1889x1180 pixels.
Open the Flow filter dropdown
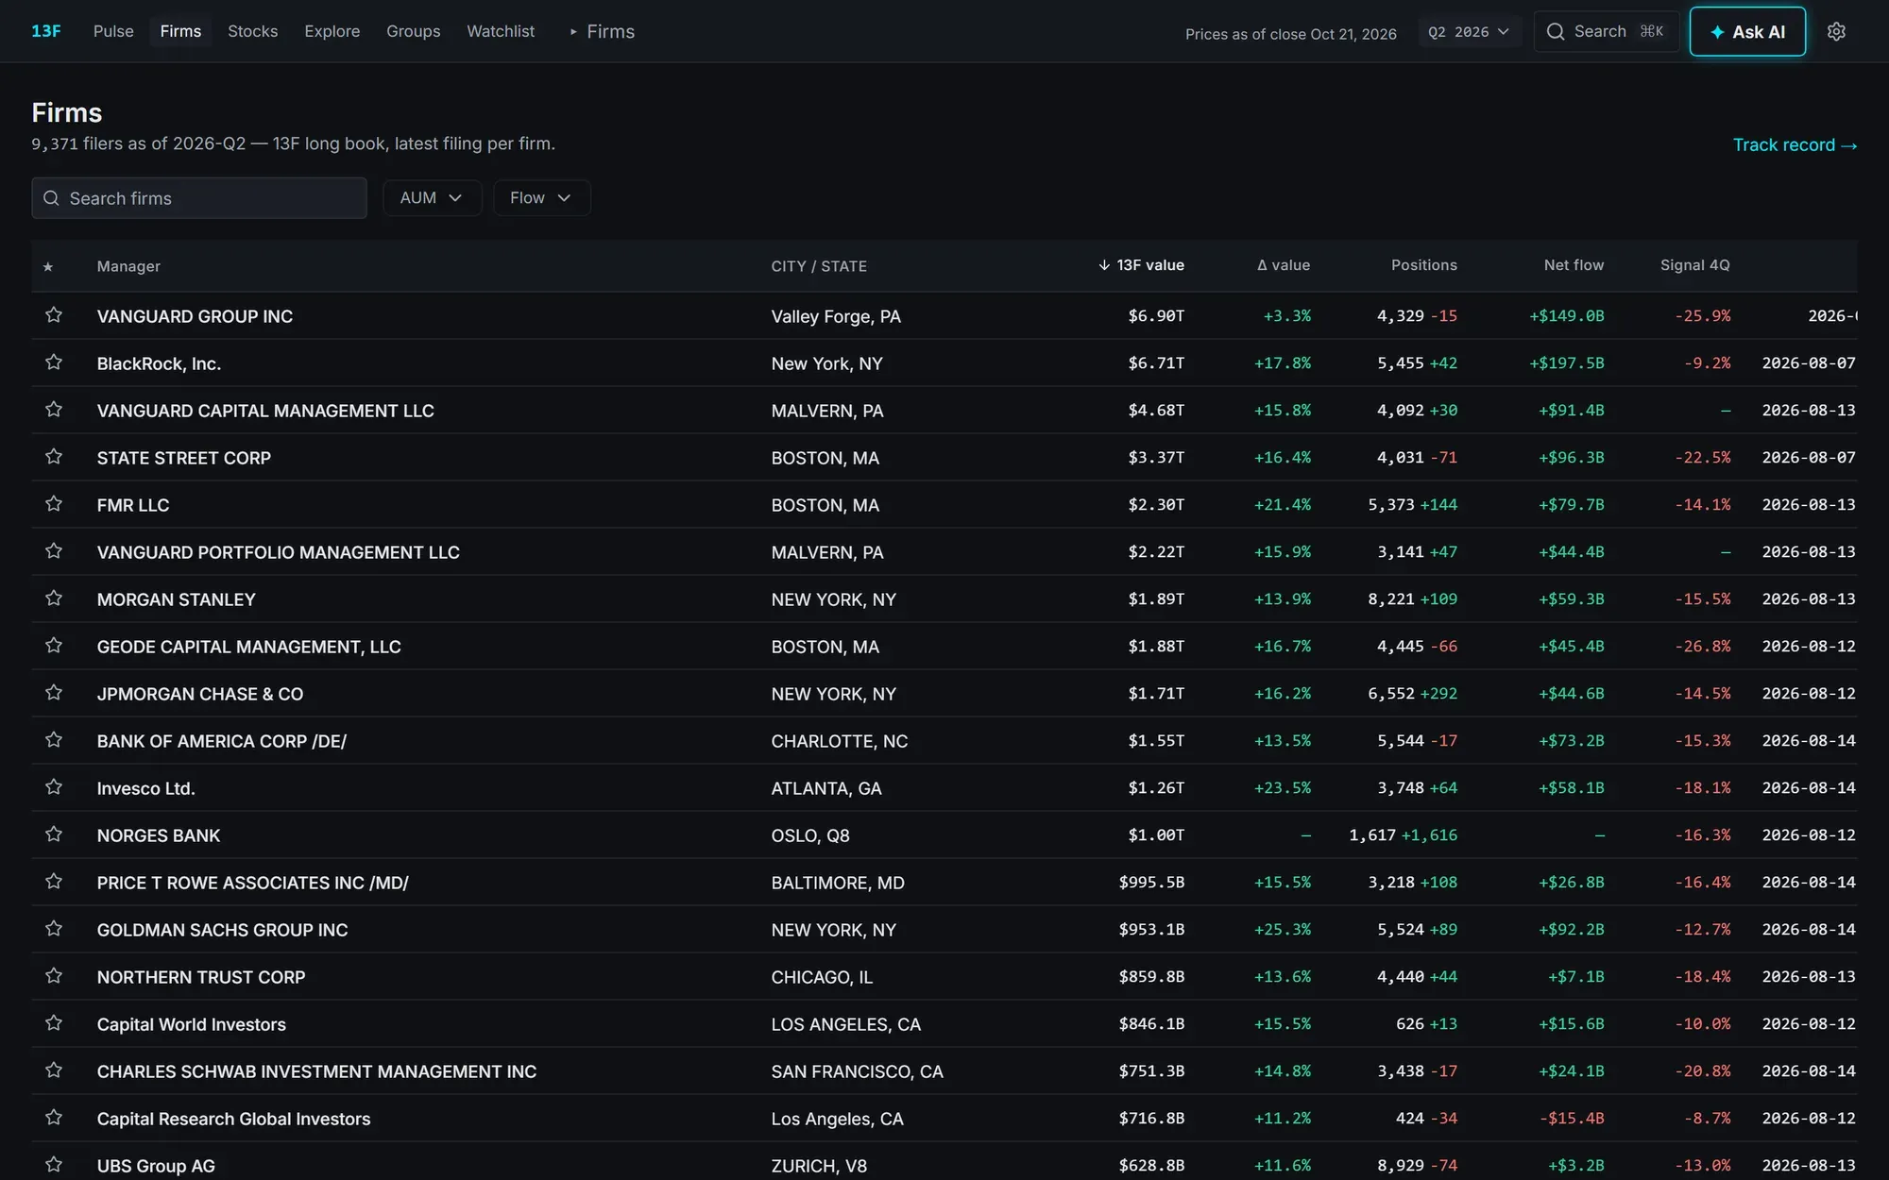tap(541, 197)
